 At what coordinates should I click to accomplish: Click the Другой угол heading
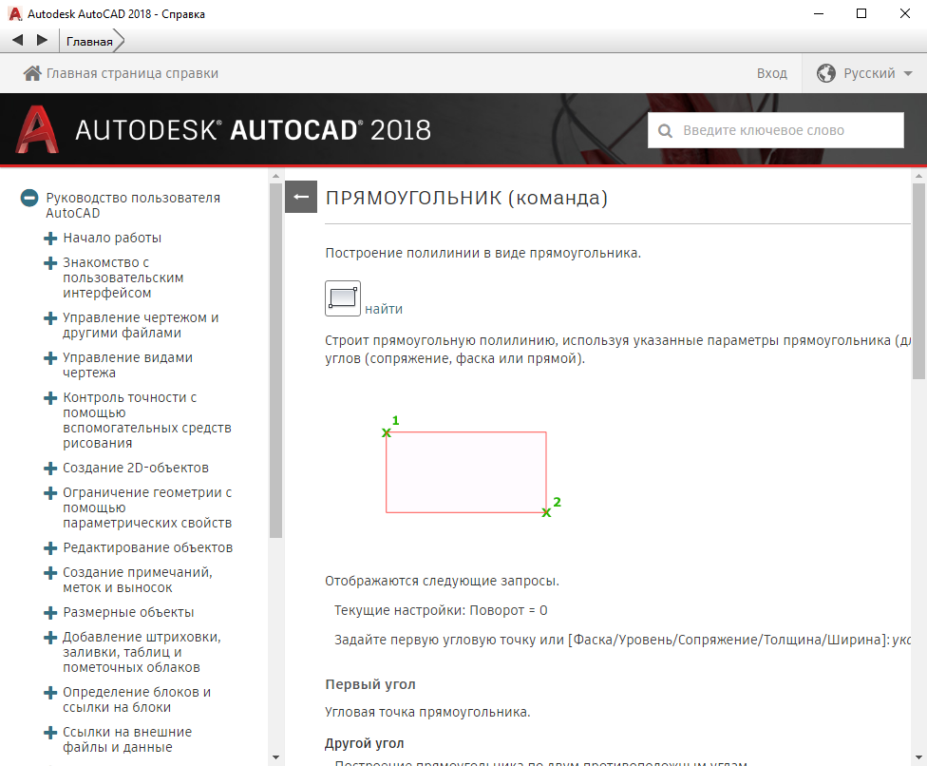(x=364, y=743)
